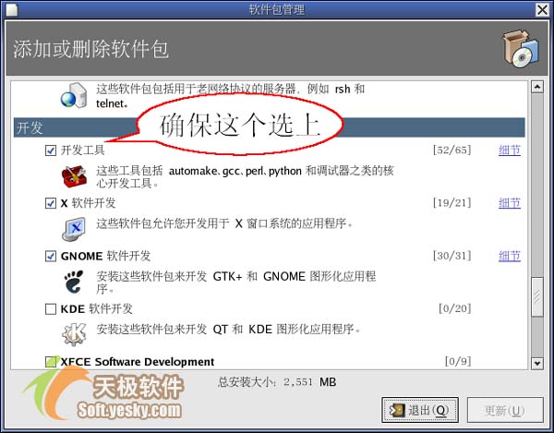554x433 pixels.
Task: Click the globe-and-server legacy network servers icon
Action: (x=74, y=95)
